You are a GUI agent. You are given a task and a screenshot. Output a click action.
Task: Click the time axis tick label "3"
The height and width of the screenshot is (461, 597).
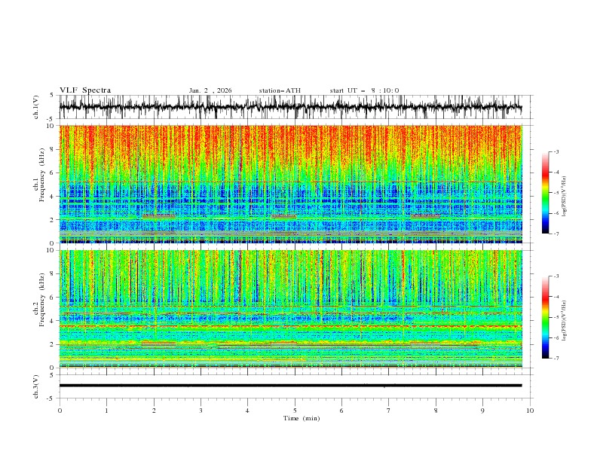201,411
